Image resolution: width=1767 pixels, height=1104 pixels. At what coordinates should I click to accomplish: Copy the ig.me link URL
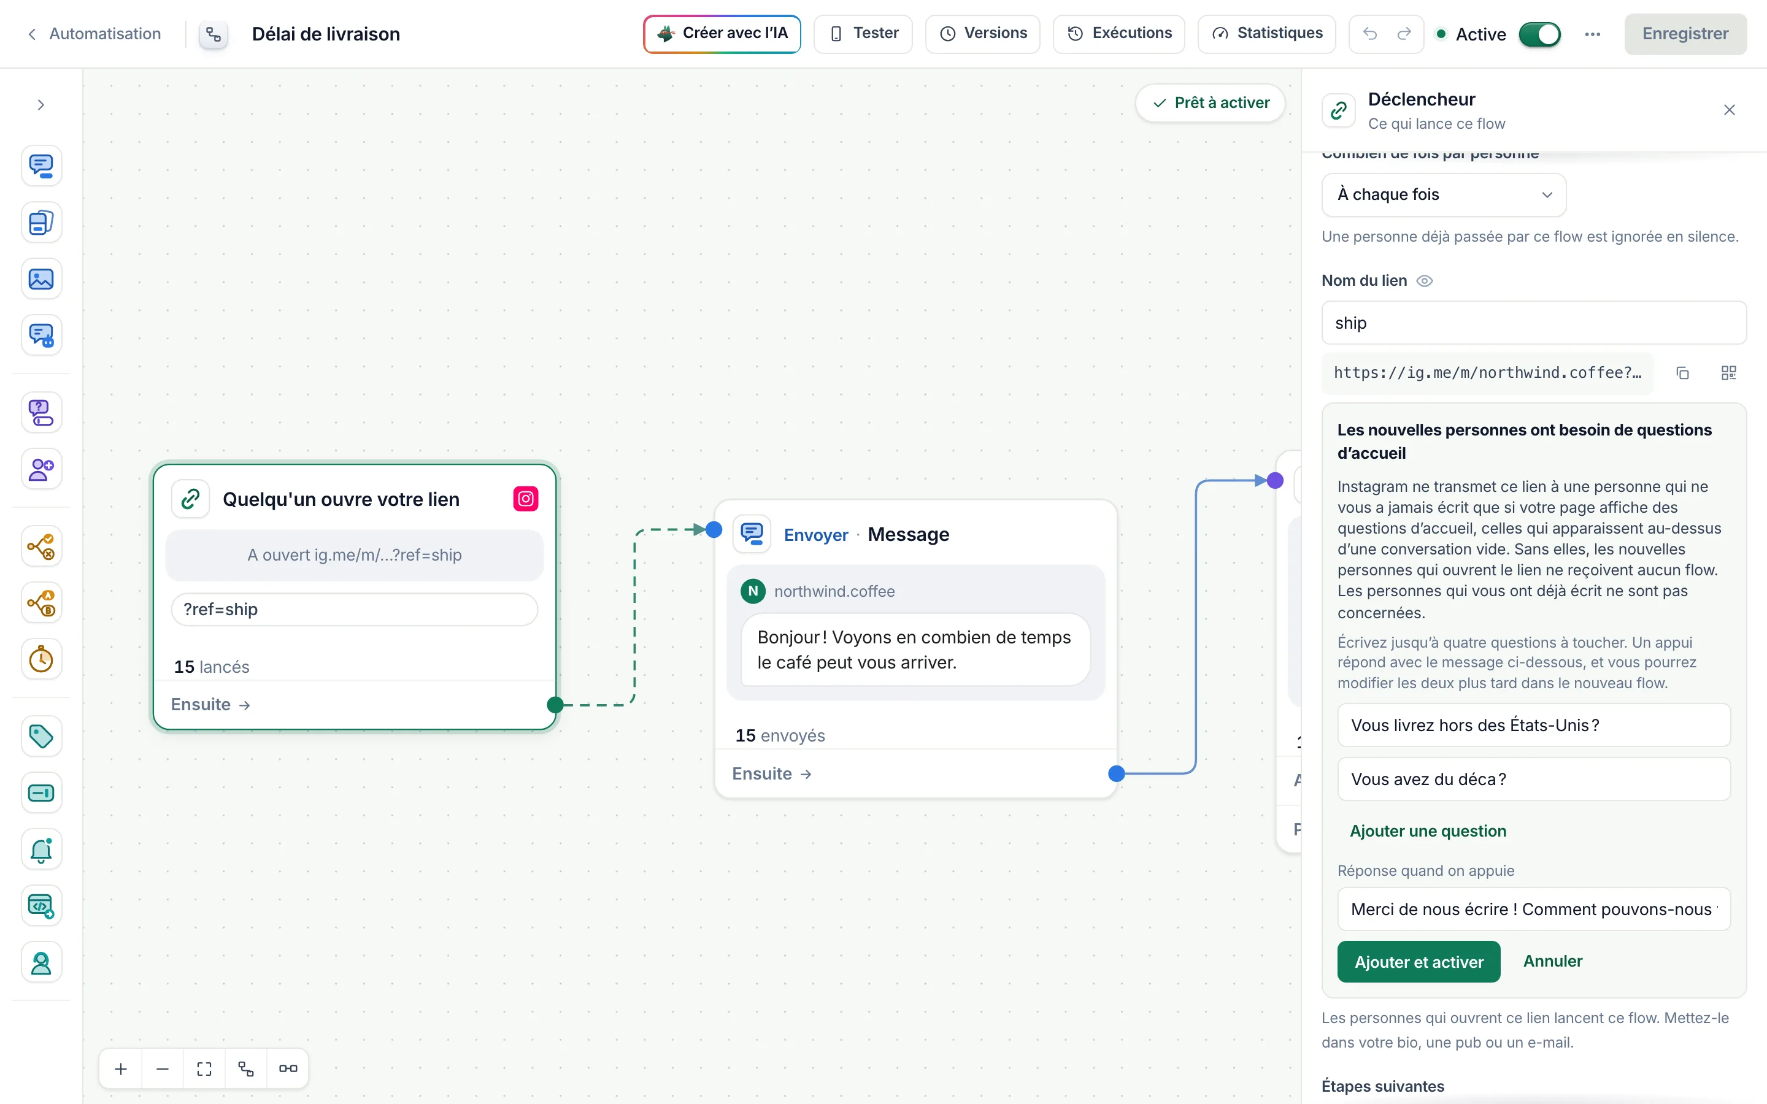coord(1682,373)
